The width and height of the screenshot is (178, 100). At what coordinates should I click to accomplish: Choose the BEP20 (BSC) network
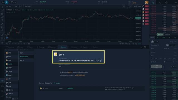point(26,57)
